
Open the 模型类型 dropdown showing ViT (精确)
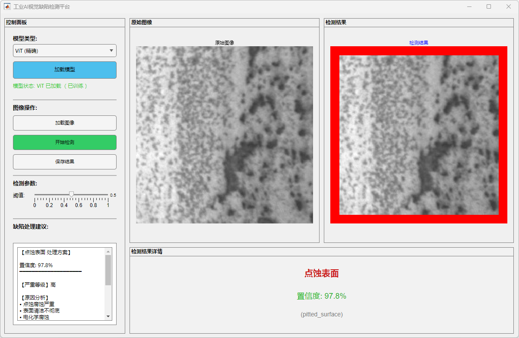(x=65, y=51)
